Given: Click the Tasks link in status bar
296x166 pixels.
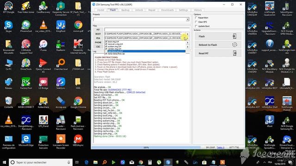Looking at the screenshot, I should (x=221, y=148).
